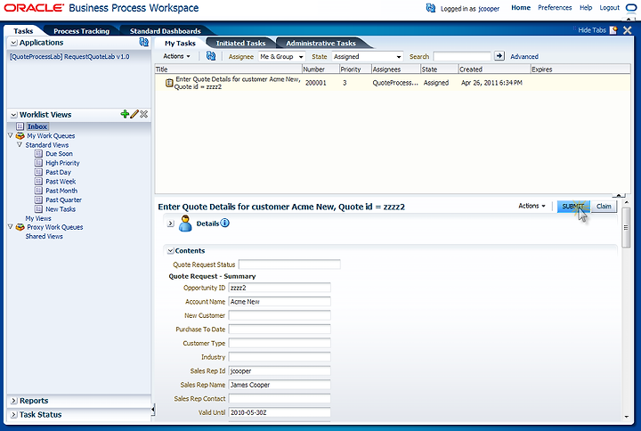Expand the Task Status panel

point(14,415)
